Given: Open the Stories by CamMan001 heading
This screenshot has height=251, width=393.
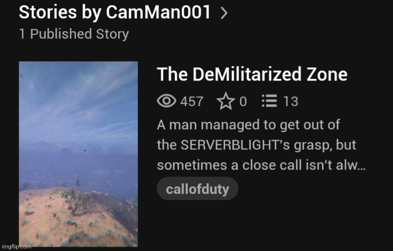Looking at the screenshot, I should click(x=115, y=12).
